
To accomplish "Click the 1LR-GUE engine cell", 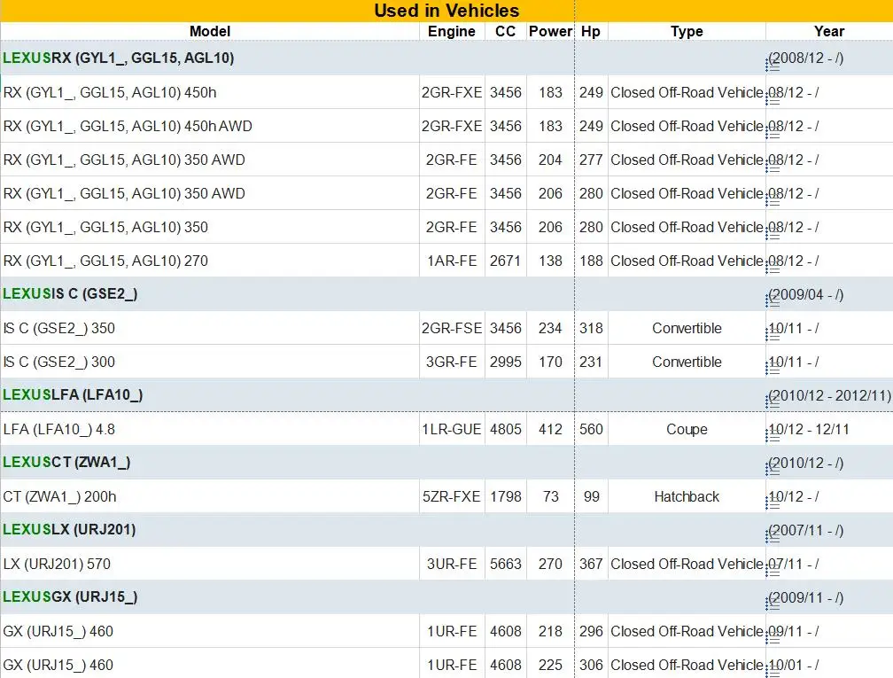I will coord(452,429).
